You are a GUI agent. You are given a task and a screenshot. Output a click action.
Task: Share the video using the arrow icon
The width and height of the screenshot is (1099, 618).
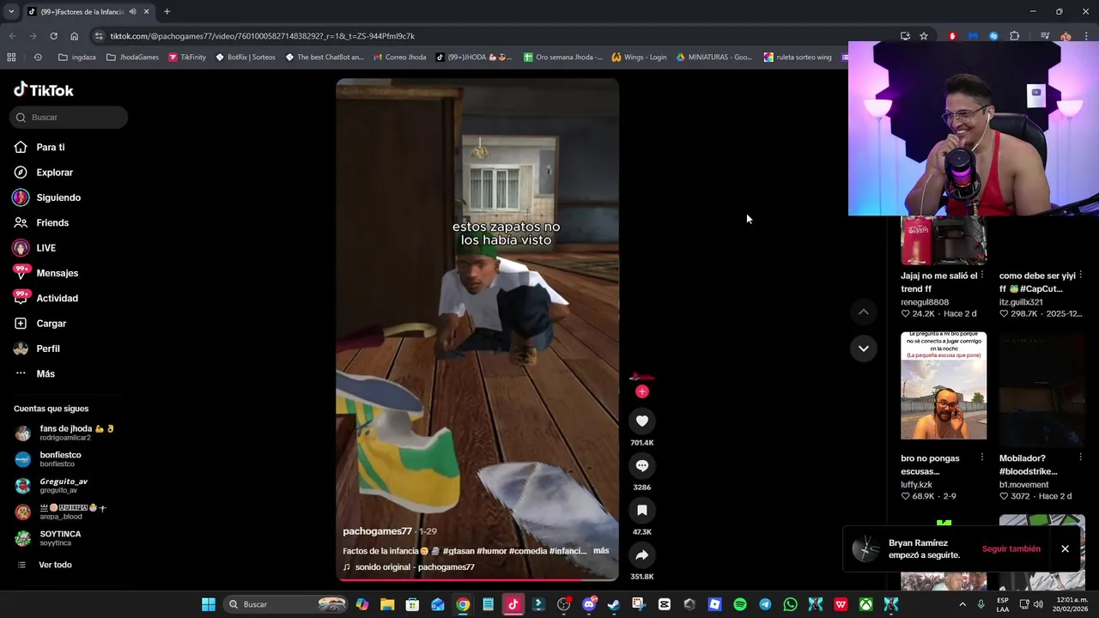pyautogui.click(x=641, y=554)
